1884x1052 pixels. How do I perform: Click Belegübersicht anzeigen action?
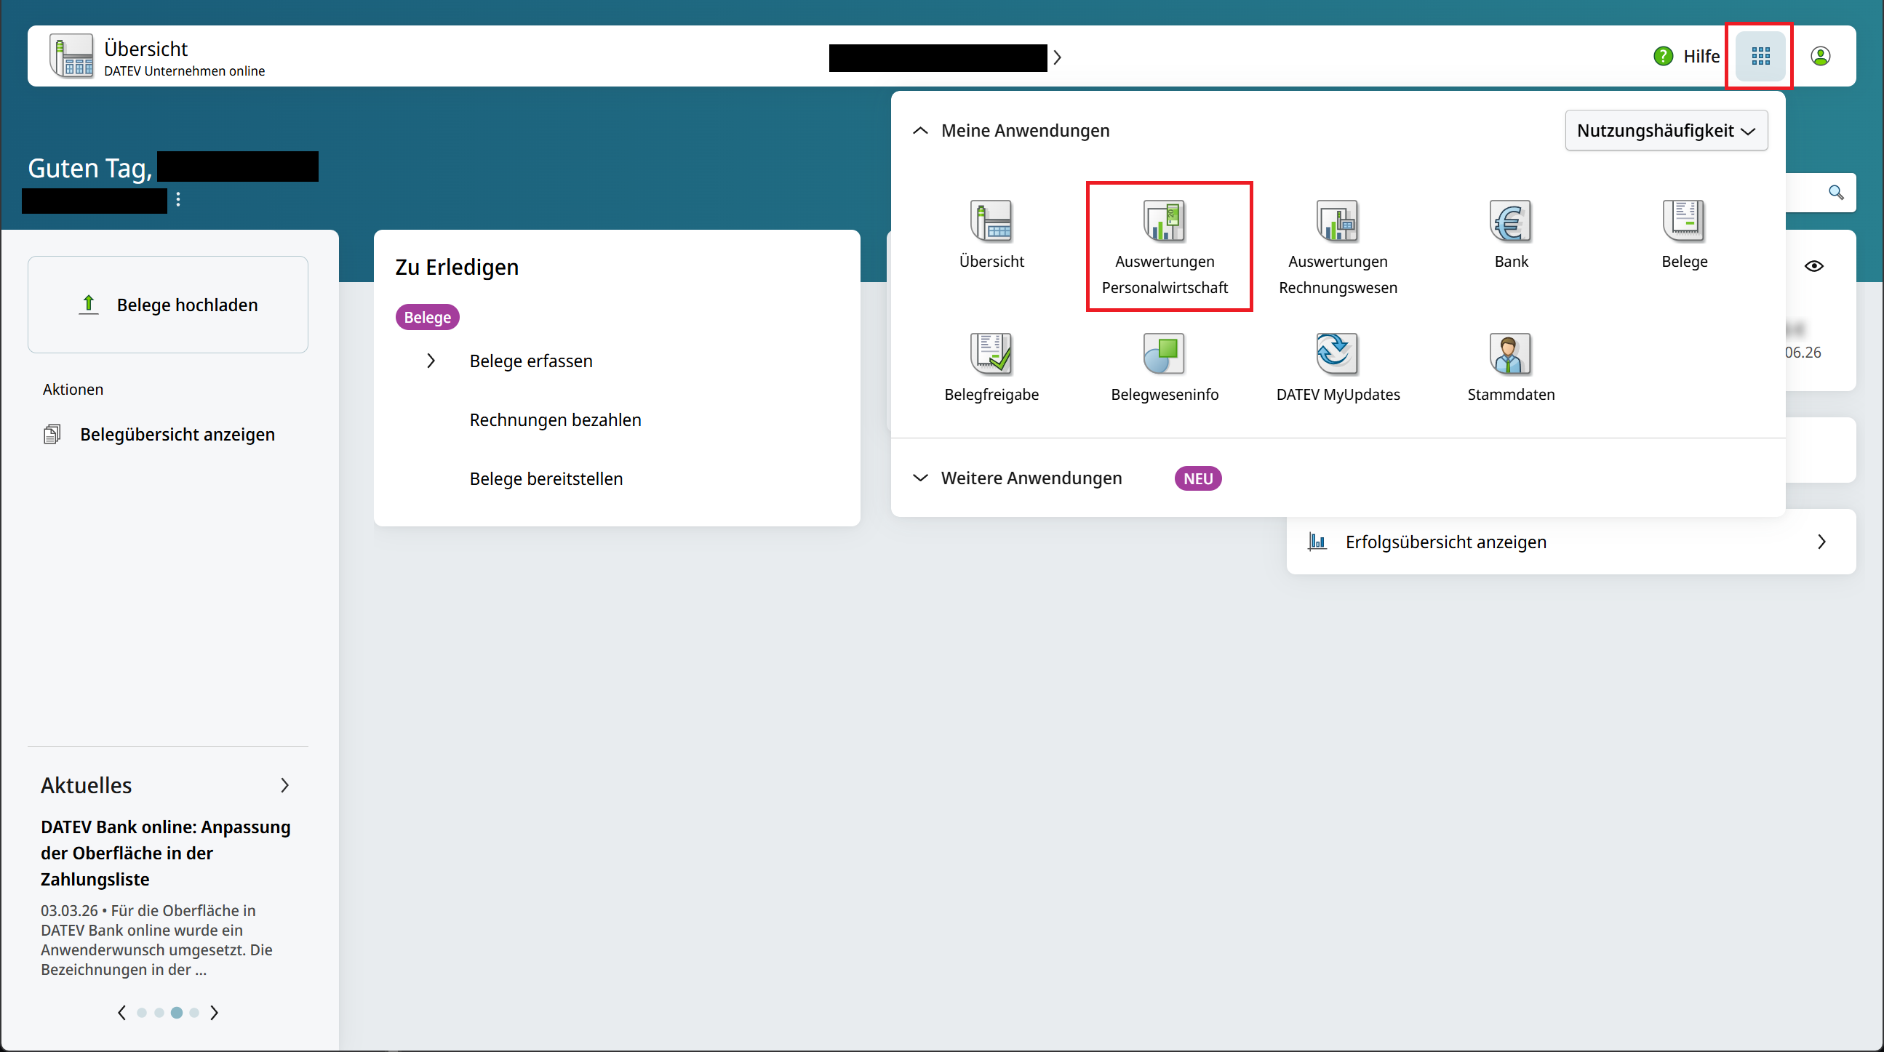click(x=177, y=434)
